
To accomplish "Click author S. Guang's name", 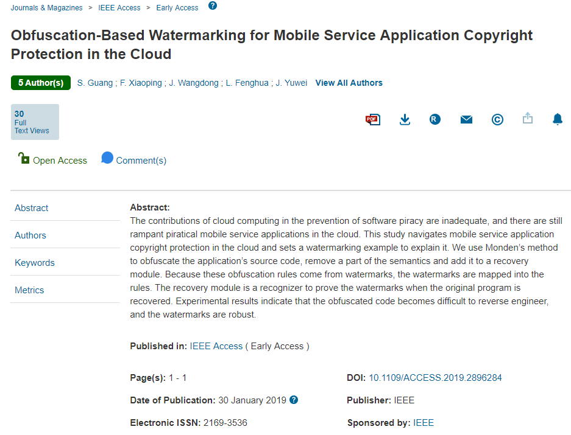I will (94, 83).
